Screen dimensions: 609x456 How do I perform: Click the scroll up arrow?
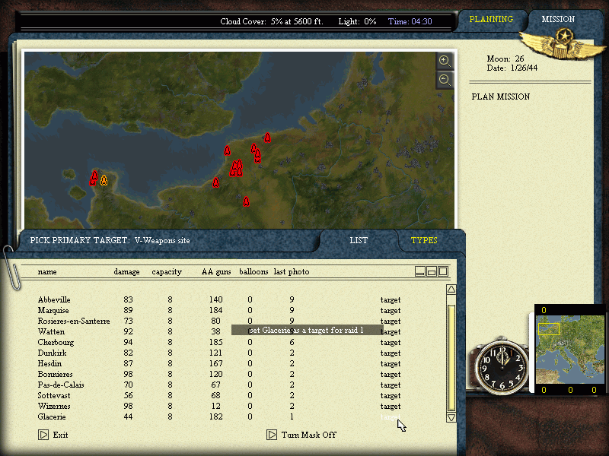[x=451, y=290]
